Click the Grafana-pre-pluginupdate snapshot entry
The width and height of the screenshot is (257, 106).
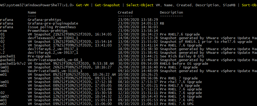pos(53,23)
